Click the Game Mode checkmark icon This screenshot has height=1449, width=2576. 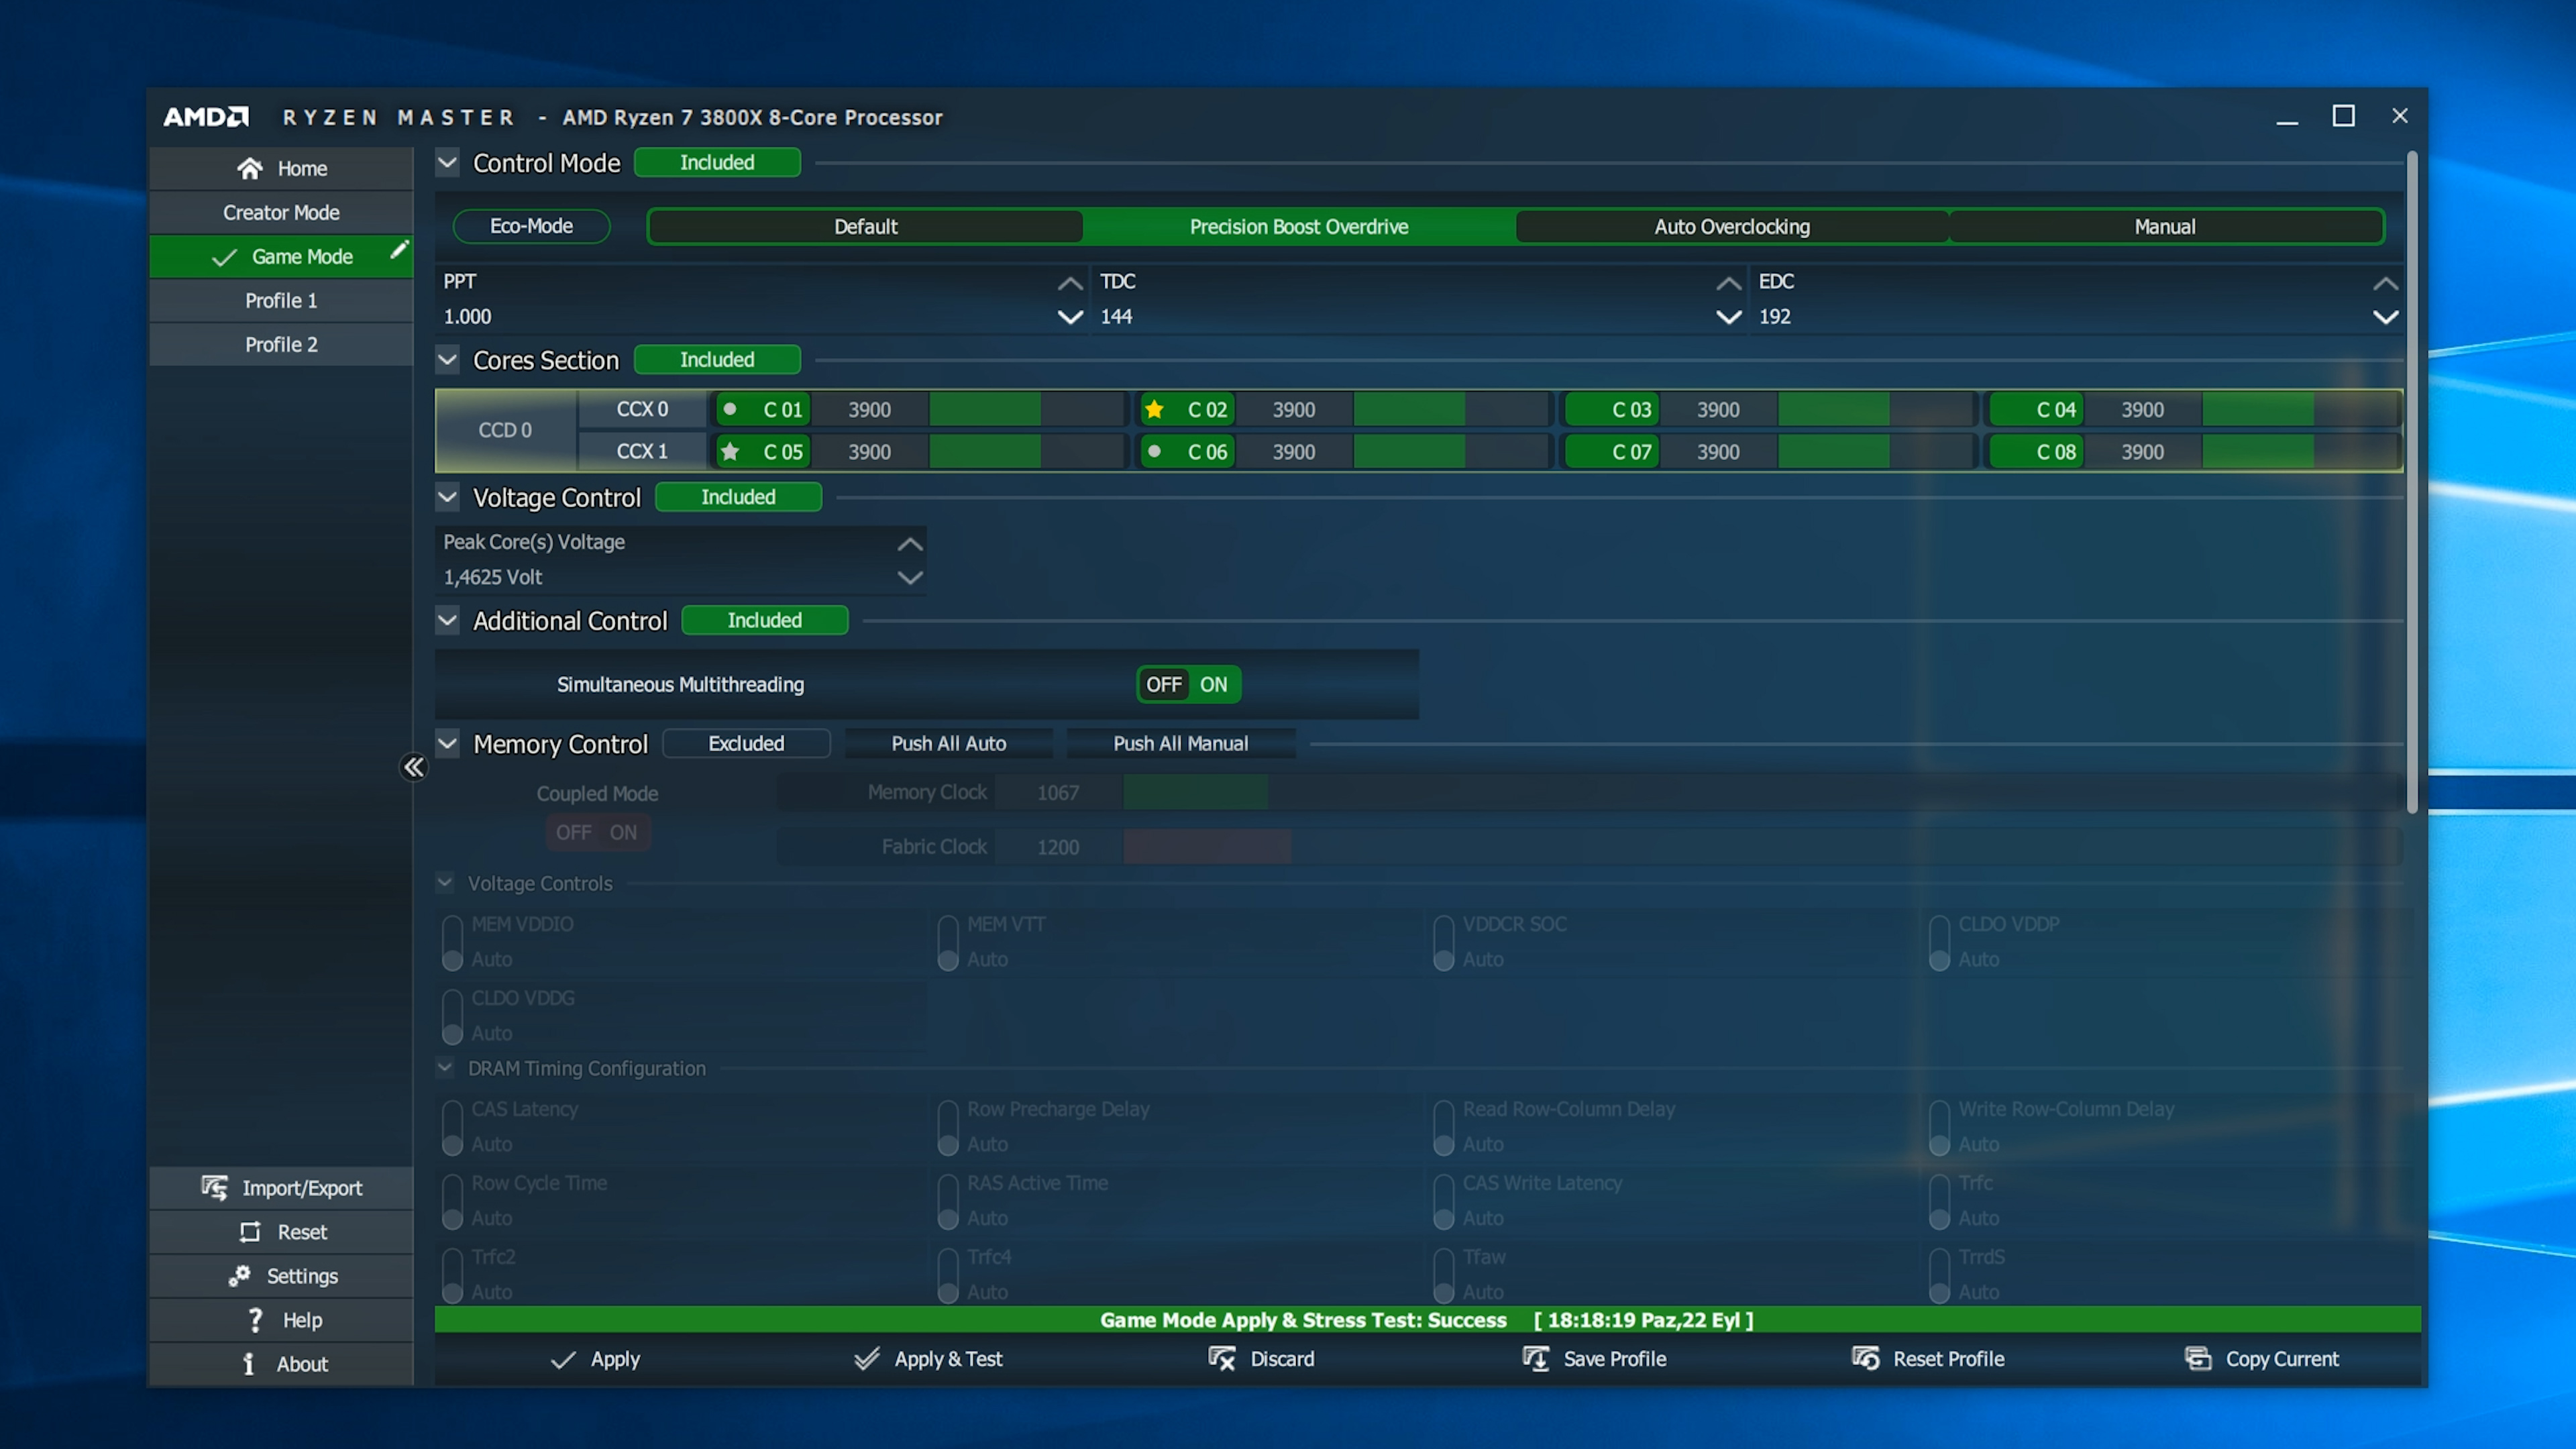tap(225, 257)
